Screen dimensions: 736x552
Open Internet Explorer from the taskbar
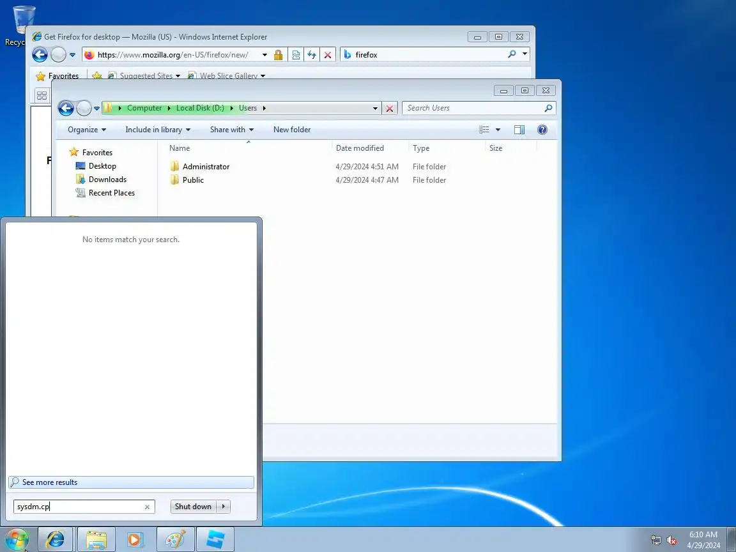coord(56,540)
